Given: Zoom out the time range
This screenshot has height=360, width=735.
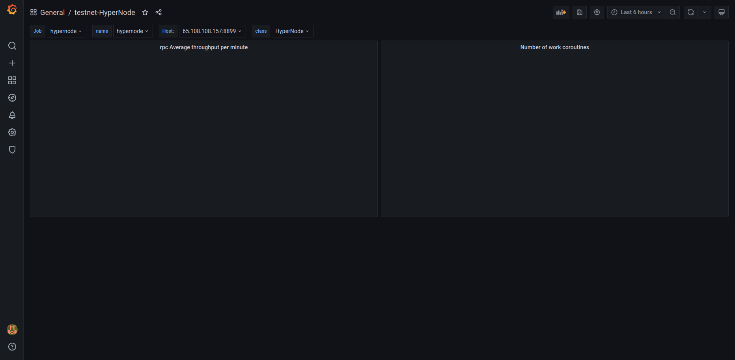Looking at the screenshot, I should pos(673,12).
